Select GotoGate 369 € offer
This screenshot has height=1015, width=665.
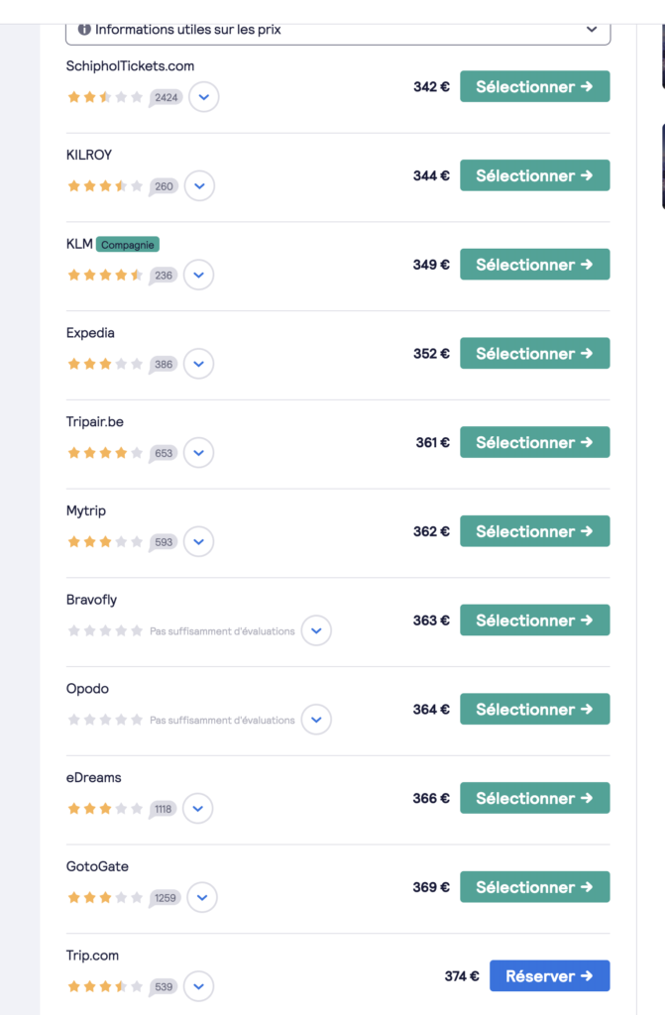tap(535, 887)
